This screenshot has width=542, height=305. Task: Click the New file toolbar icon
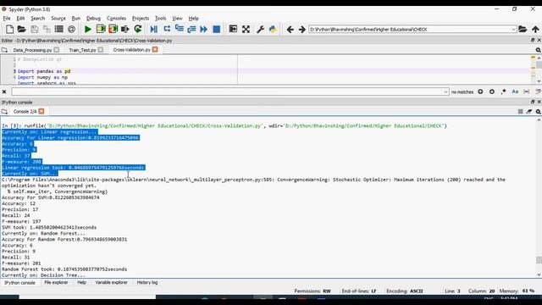point(9,30)
